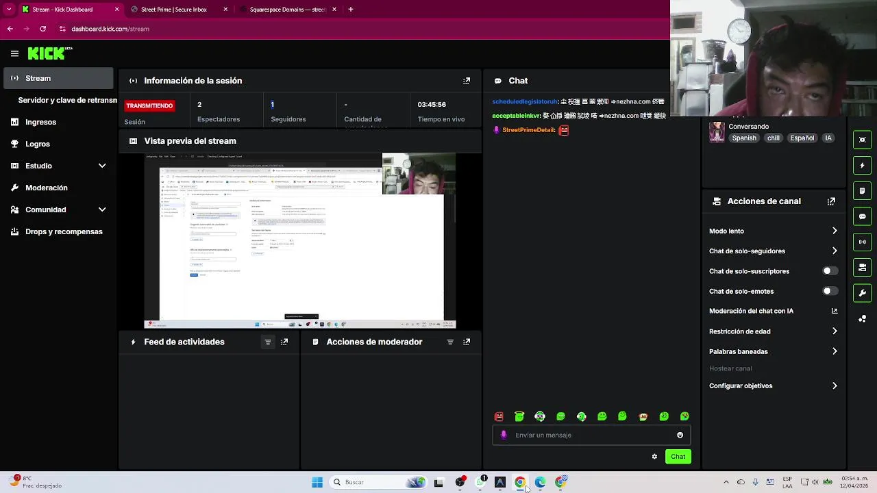Click the Spanish stream tag
This screenshot has width=877, height=493.
tap(744, 138)
